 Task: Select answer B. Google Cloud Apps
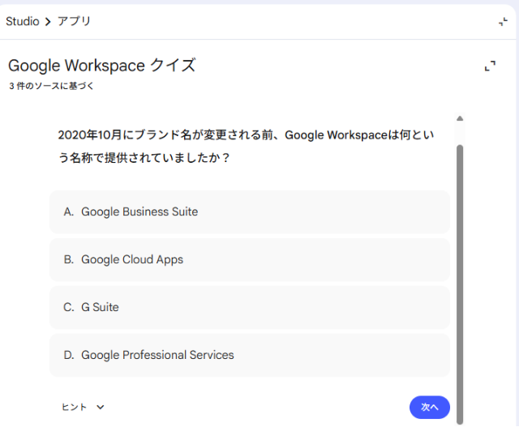pos(250,259)
